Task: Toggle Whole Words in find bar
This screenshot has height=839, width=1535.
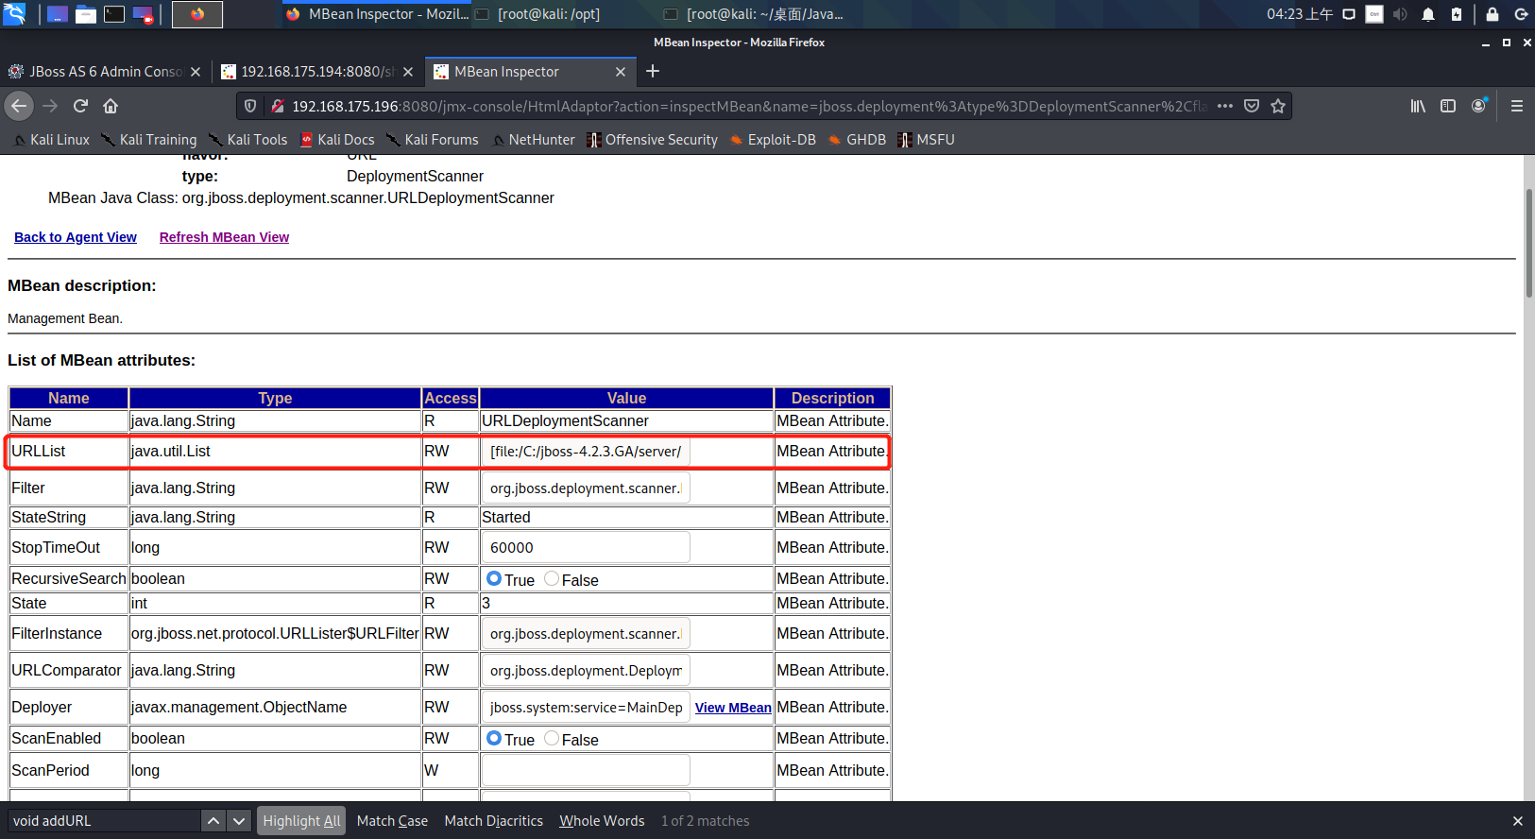Action: 602,821
